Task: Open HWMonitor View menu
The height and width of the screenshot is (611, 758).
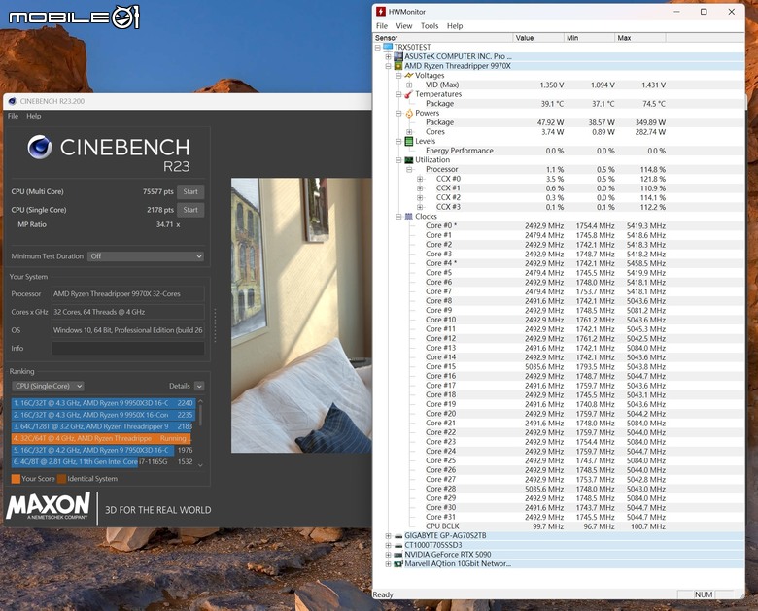Action: tap(404, 26)
